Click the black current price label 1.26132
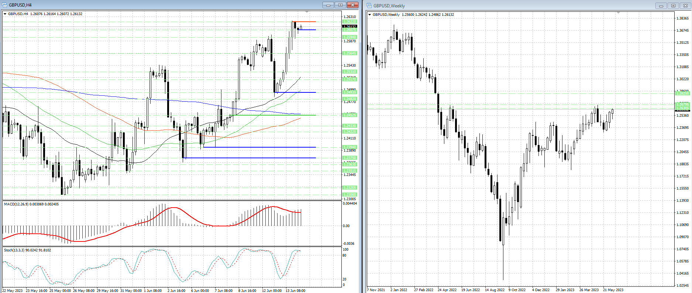Viewport: 692px width, 293px height. tap(350, 27)
